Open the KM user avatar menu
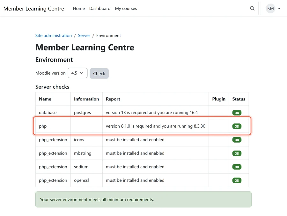Viewport: 287px width, 216px height. pyautogui.click(x=270, y=8)
